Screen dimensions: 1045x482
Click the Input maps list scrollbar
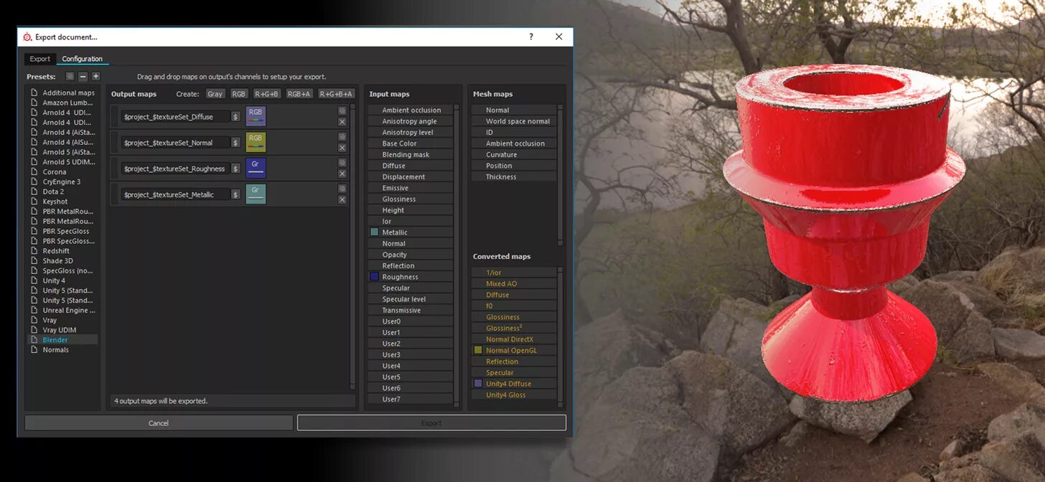(456, 255)
